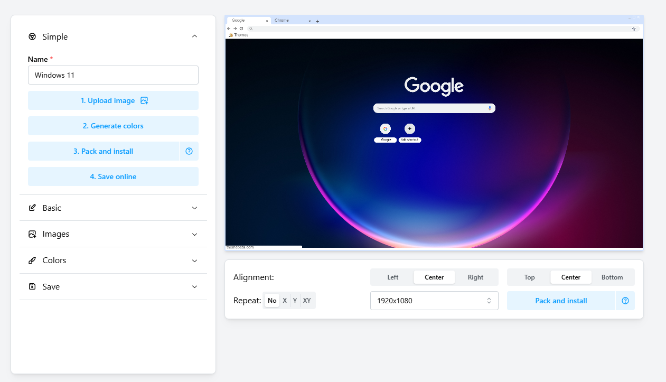Viewport: 666px width, 382px height.
Task: Switch to Google tab in preview browser
Action: pyautogui.click(x=249, y=21)
